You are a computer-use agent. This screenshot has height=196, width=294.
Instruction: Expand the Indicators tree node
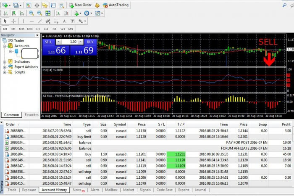point(5,61)
